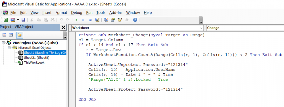This screenshot has height=107, width=284.
Task: Click the 'If cl > 14 And cl < 17' line
Action: [123, 45]
